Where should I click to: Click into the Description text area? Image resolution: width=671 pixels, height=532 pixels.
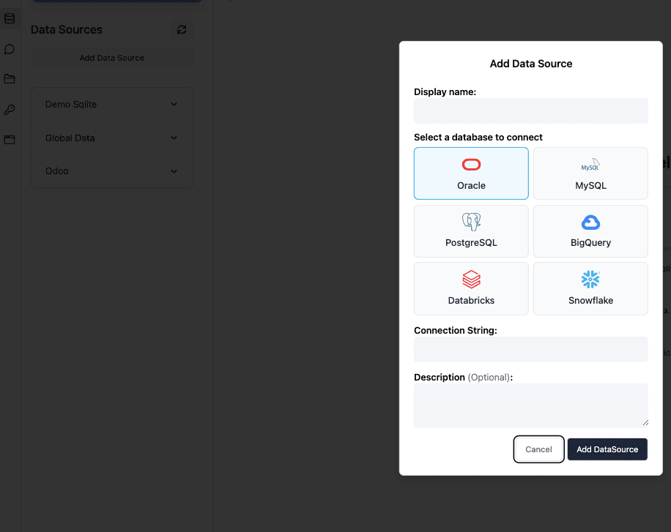pos(530,405)
